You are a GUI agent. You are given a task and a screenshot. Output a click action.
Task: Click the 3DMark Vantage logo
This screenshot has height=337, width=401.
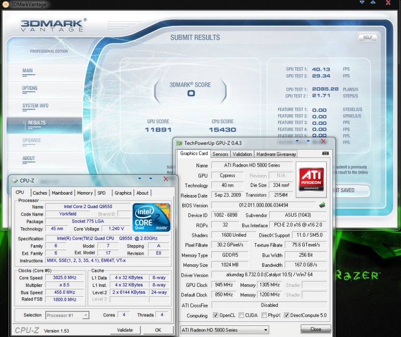tap(53, 25)
